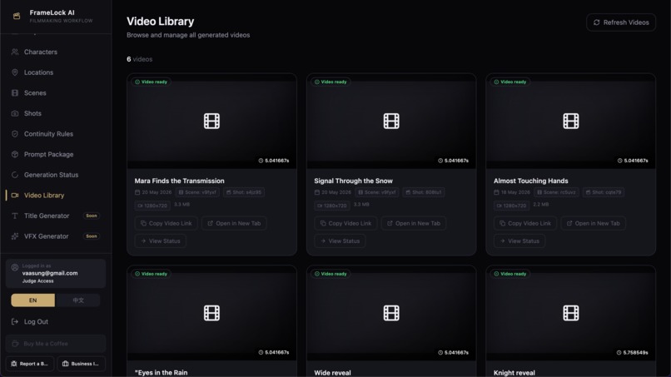The height and width of the screenshot is (377, 671).
Task: Click the Prompt Package box icon
Action: [x=15, y=154]
